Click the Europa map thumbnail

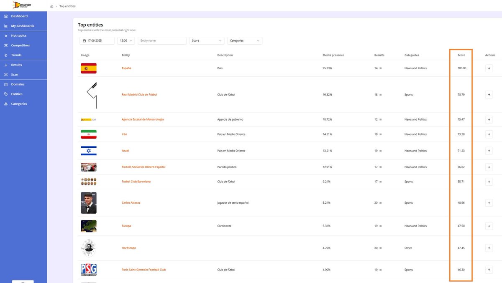[89, 226]
